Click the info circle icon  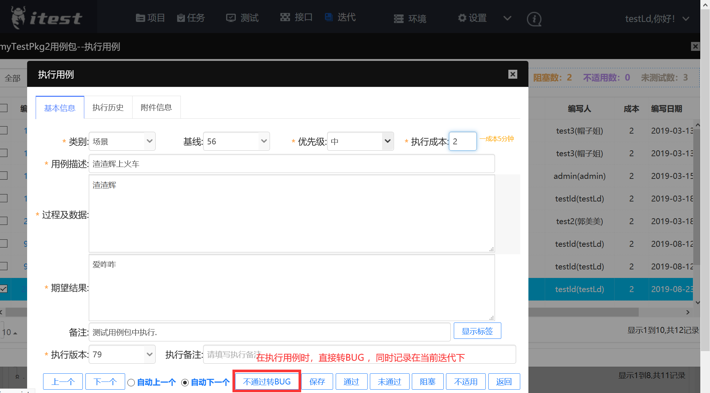[534, 19]
